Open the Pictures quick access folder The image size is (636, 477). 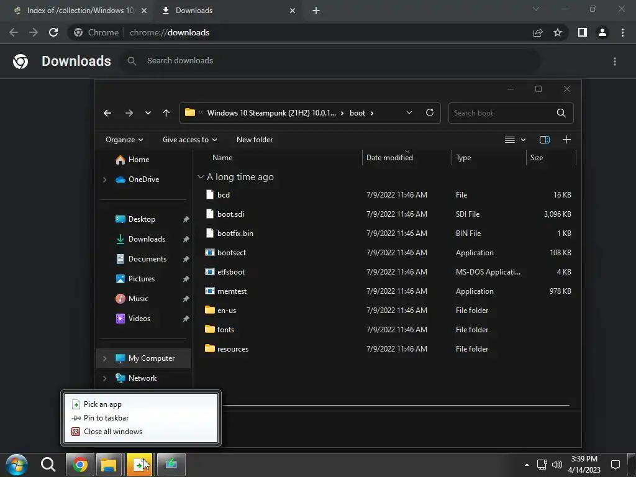[x=141, y=279]
